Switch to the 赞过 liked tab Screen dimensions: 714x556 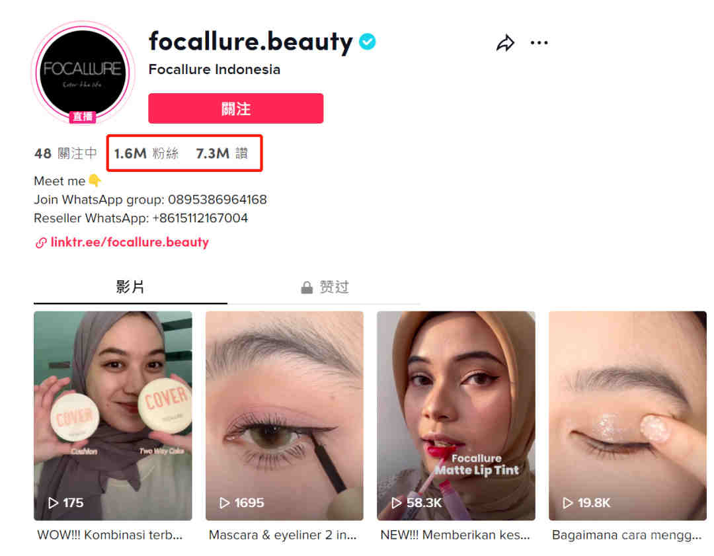(x=324, y=288)
